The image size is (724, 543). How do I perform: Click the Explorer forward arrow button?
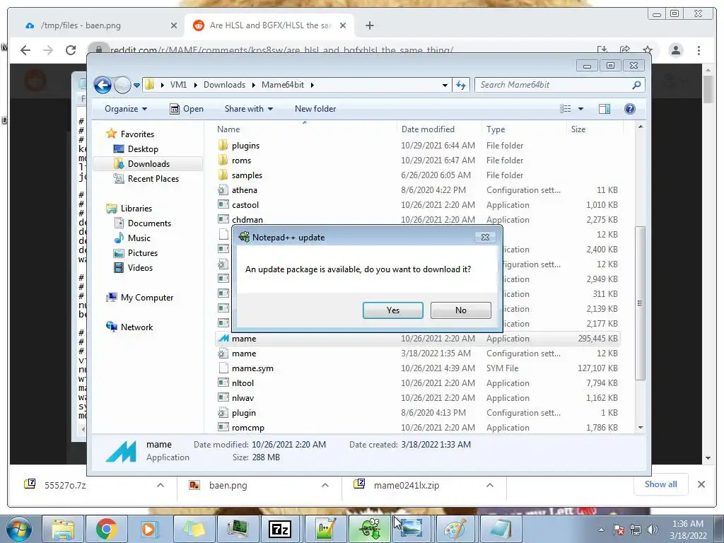pos(122,85)
